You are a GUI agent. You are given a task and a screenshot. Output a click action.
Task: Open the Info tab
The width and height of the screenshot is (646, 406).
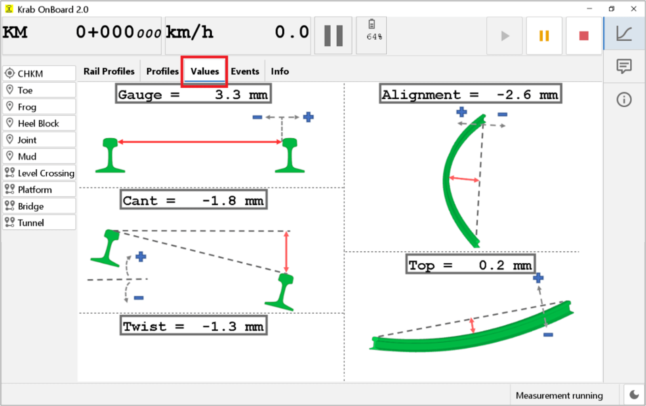click(280, 71)
